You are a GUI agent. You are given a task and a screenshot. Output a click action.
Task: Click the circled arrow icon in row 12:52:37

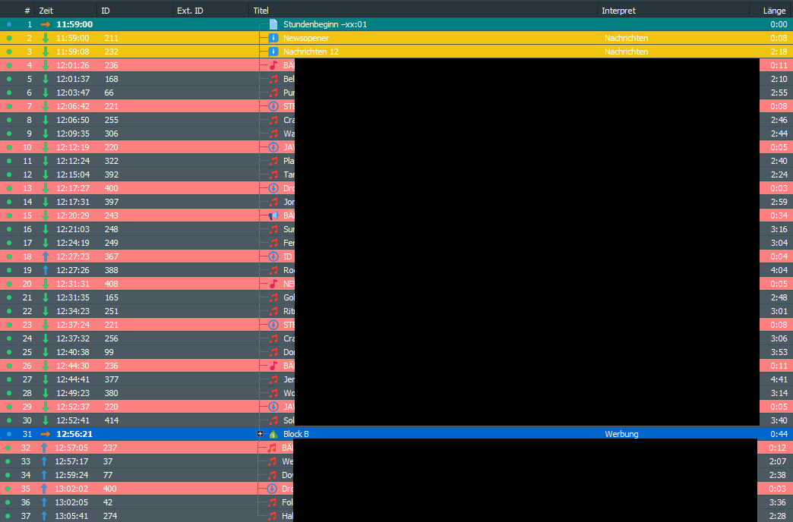point(273,406)
